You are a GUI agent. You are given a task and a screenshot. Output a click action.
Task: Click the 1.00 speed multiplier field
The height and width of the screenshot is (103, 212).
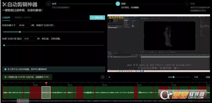pyautogui.click(x=199, y=77)
